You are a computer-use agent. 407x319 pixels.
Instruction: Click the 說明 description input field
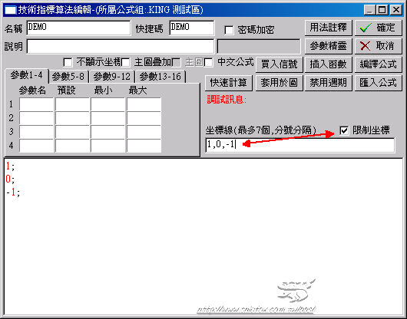[x=121, y=47]
